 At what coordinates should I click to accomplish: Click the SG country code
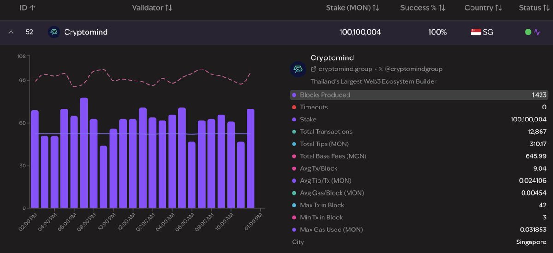click(488, 32)
